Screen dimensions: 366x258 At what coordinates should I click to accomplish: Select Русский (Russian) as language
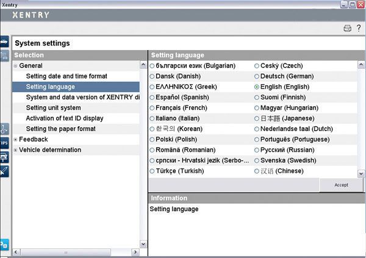[x=257, y=150]
